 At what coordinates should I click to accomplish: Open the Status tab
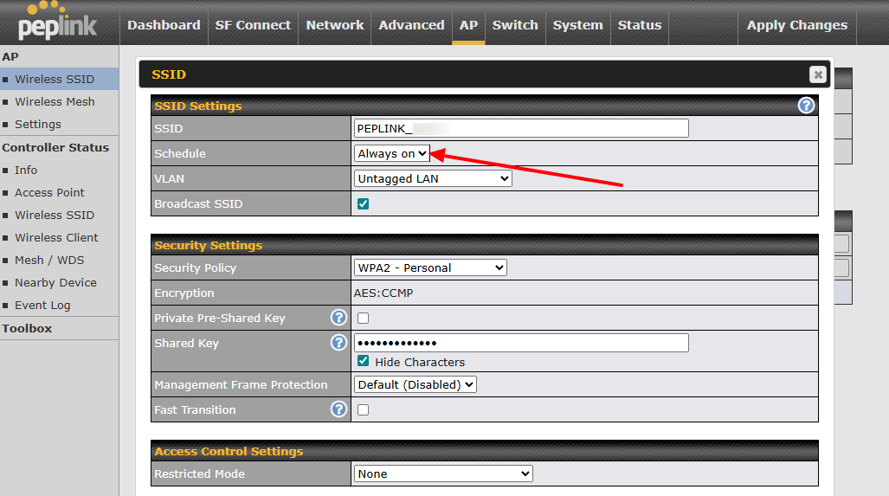[x=640, y=25]
